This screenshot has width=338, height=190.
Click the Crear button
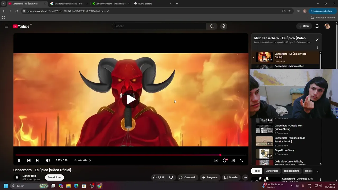(304, 26)
